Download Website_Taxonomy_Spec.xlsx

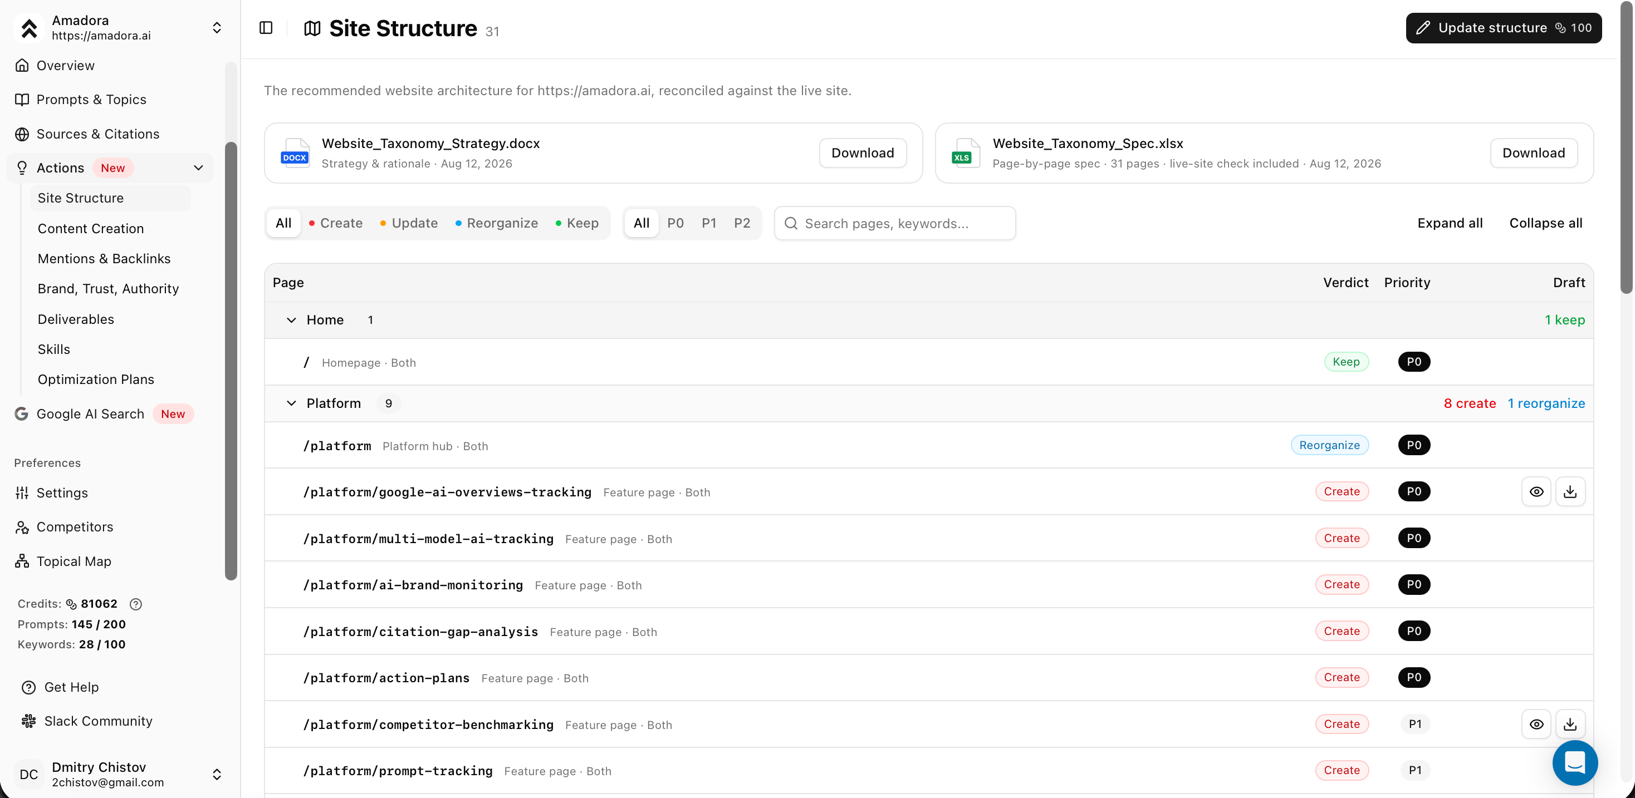point(1534,153)
